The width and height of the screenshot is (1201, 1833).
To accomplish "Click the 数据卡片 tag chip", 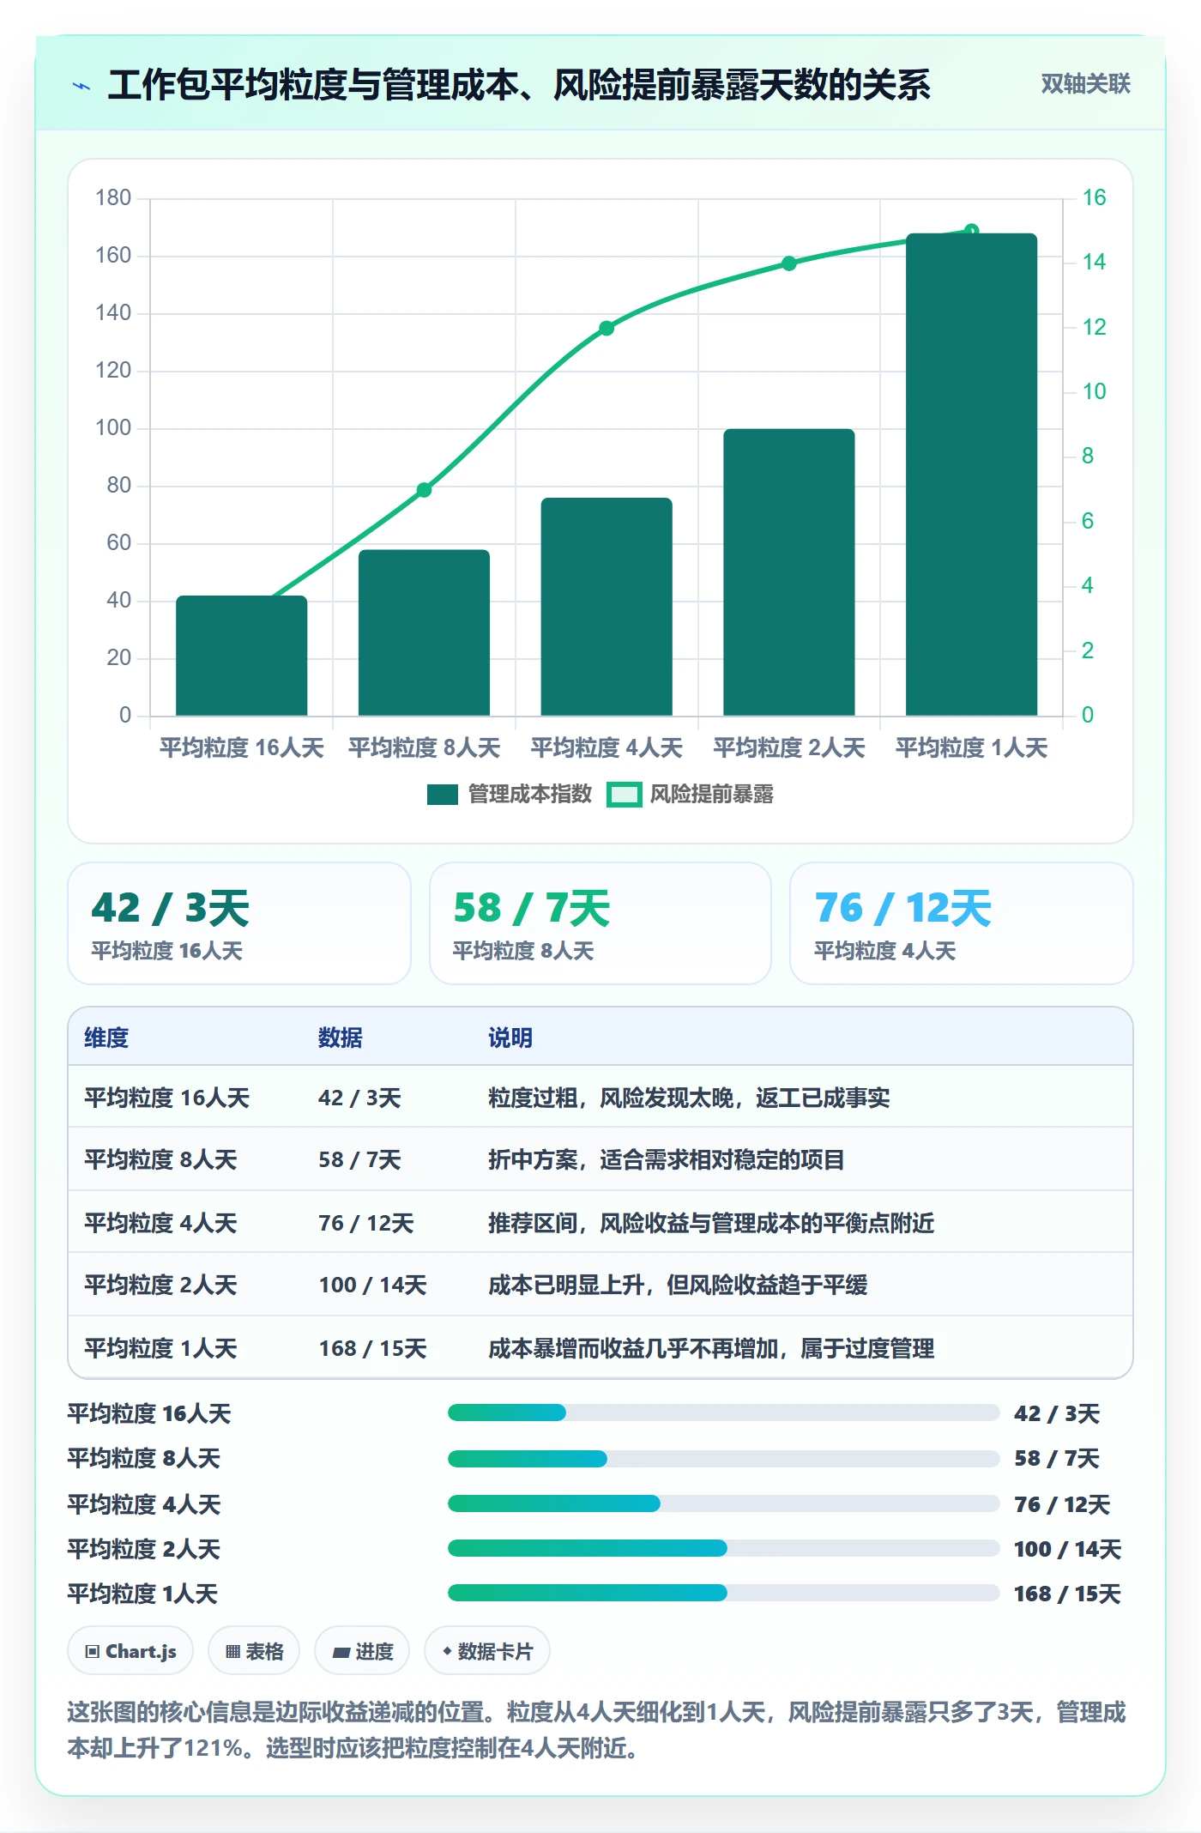I will (486, 1651).
